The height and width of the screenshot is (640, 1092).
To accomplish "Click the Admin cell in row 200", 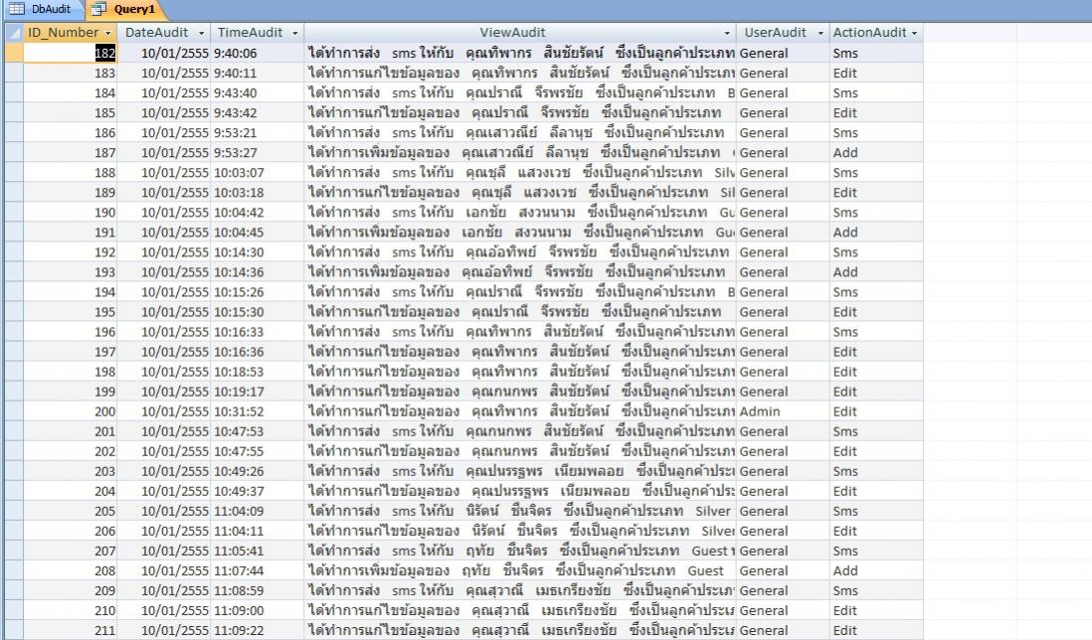I will [782, 411].
